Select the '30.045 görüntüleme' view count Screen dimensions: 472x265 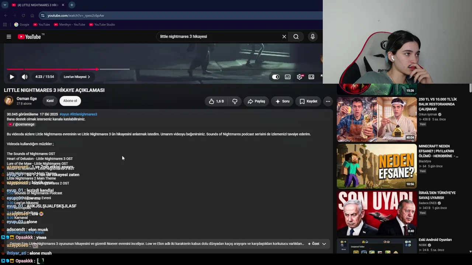tap(22, 114)
